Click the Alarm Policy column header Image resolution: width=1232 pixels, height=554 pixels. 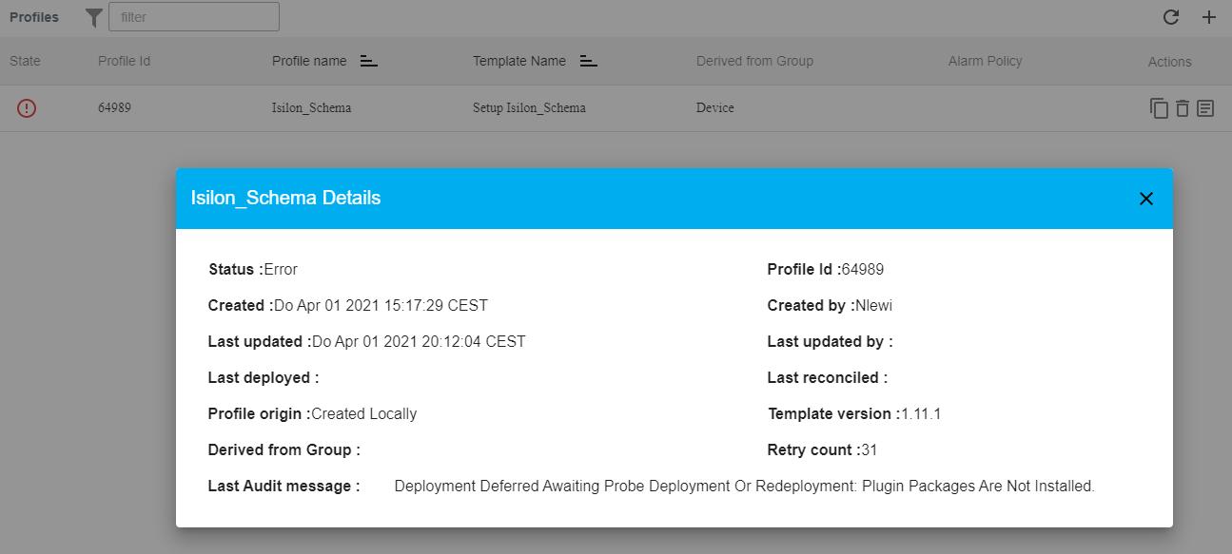pyautogui.click(x=985, y=61)
